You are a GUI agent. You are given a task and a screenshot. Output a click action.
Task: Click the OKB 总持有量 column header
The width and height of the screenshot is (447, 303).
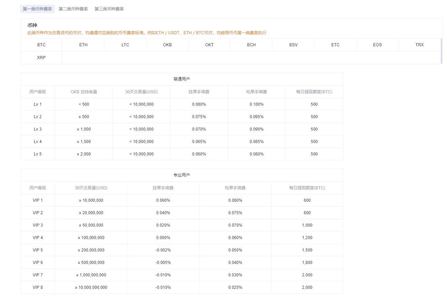coord(84,92)
